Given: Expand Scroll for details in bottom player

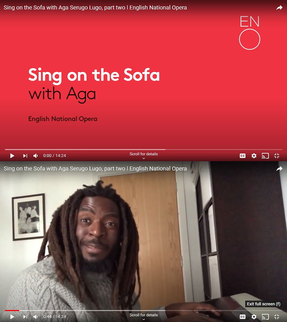Looking at the screenshot, I should pos(143,316).
